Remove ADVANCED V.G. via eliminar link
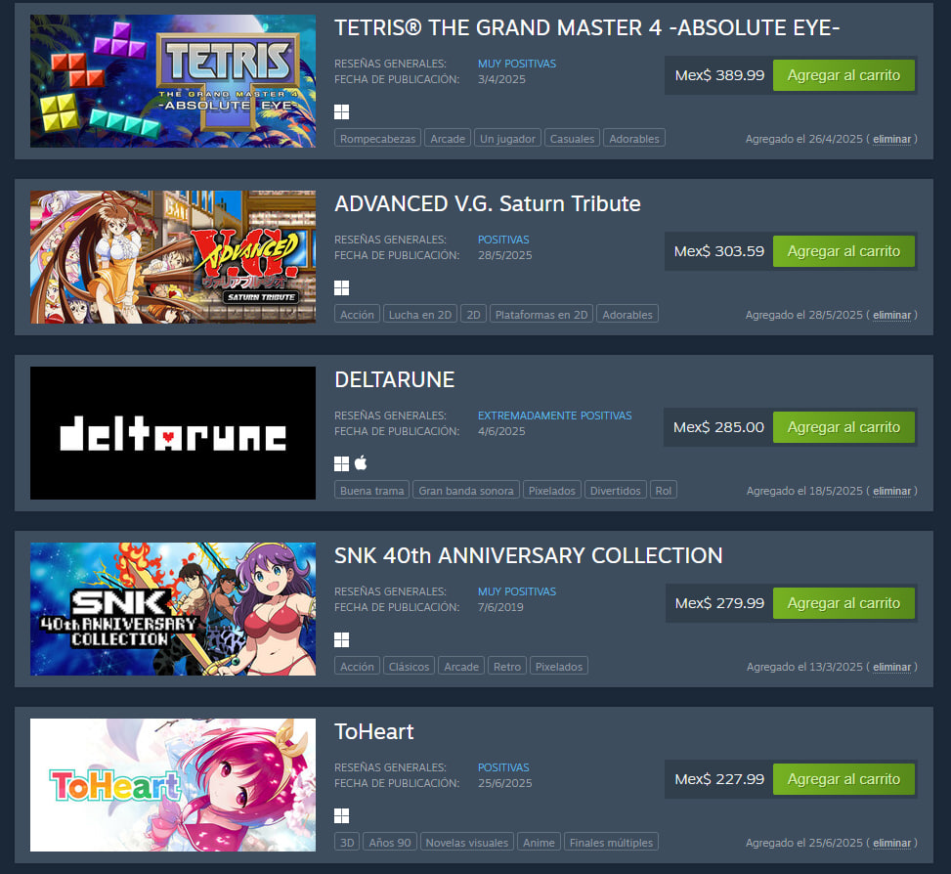Image resolution: width=951 pixels, height=874 pixels. 891,315
